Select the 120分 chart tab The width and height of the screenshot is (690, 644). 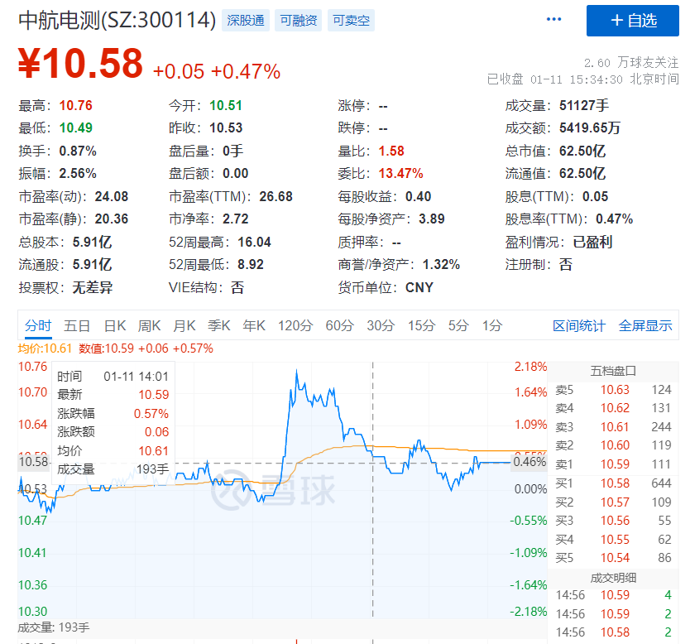(295, 326)
